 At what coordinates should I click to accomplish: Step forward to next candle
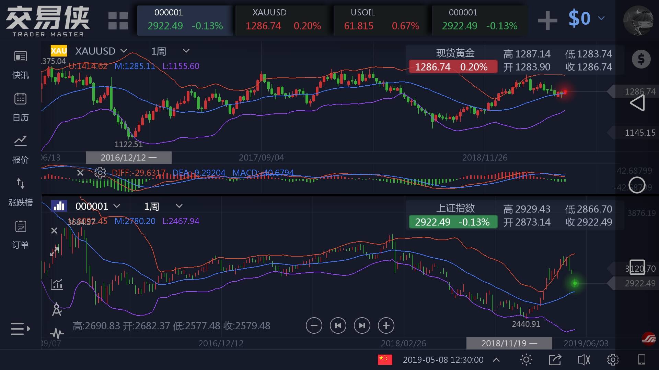click(x=362, y=325)
